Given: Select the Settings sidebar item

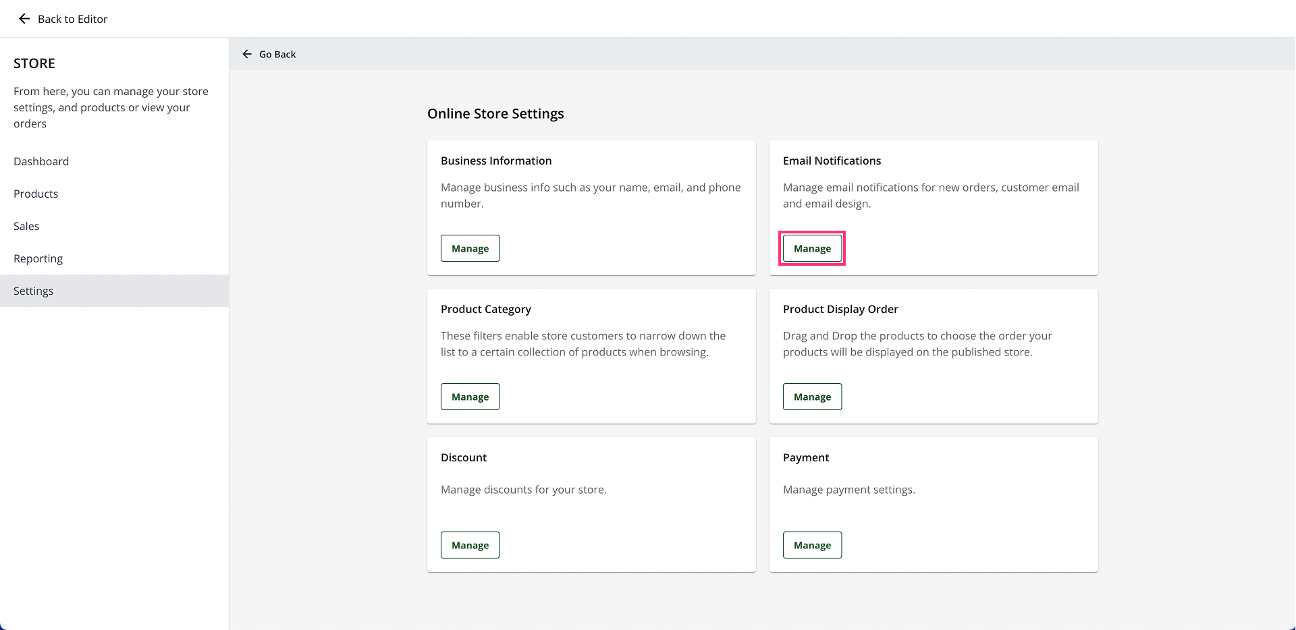Looking at the screenshot, I should tap(34, 291).
